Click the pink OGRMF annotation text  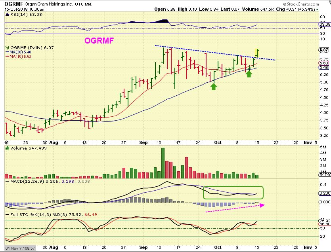[99, 40]
